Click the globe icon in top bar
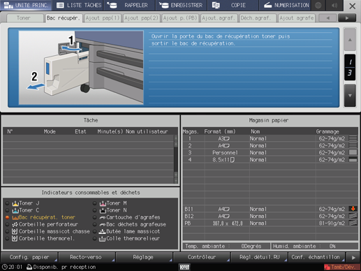Screen dimensions: 361x271 tap(318, 5)
